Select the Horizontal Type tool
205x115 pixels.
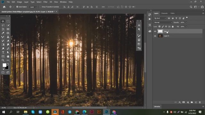pyautogui.click(x=3, y=52)
